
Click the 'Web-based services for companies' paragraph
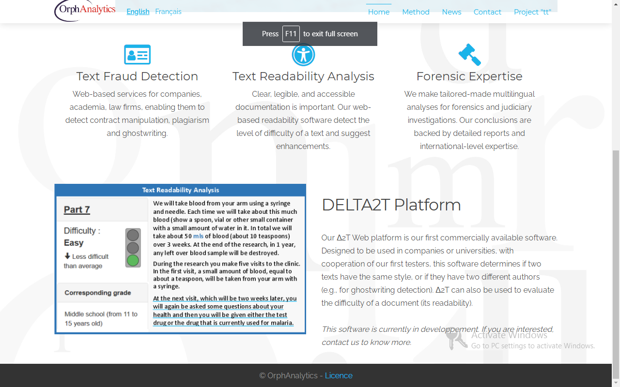[x=137, y=114]
